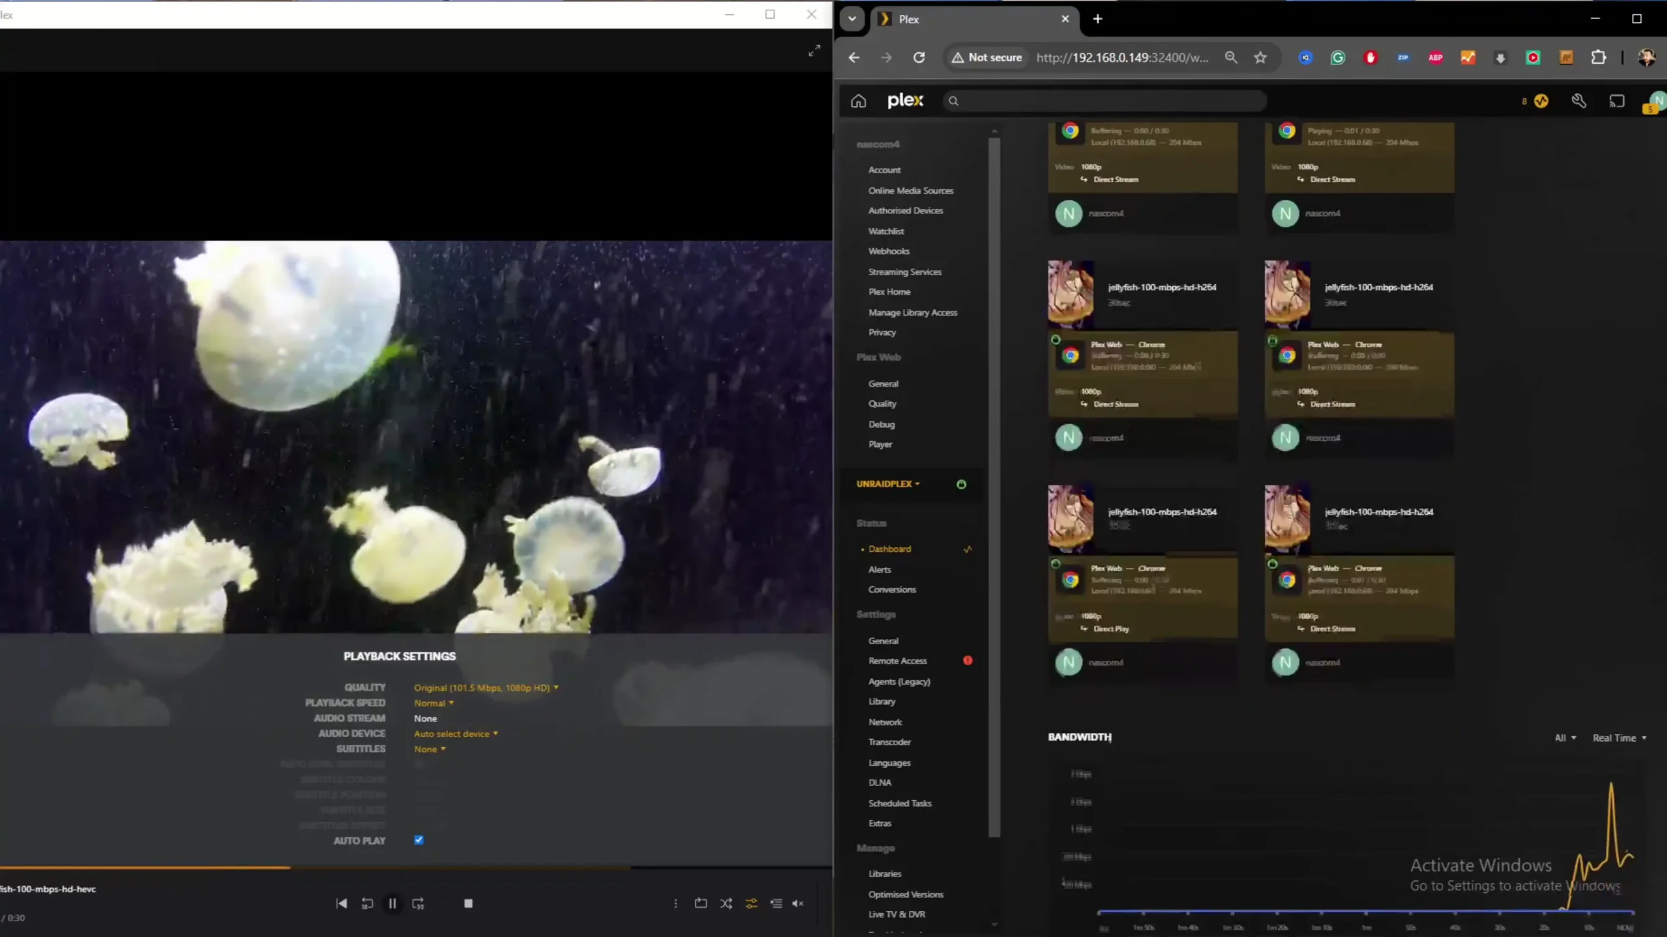Image resolution: width=1667 pixels, height=937 pixels.
Task: Select Dashboard under Status
Action: 890,549
